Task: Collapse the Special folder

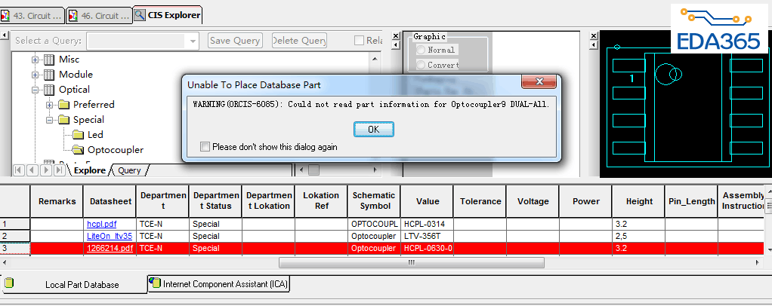Action: tap(49, 121)
